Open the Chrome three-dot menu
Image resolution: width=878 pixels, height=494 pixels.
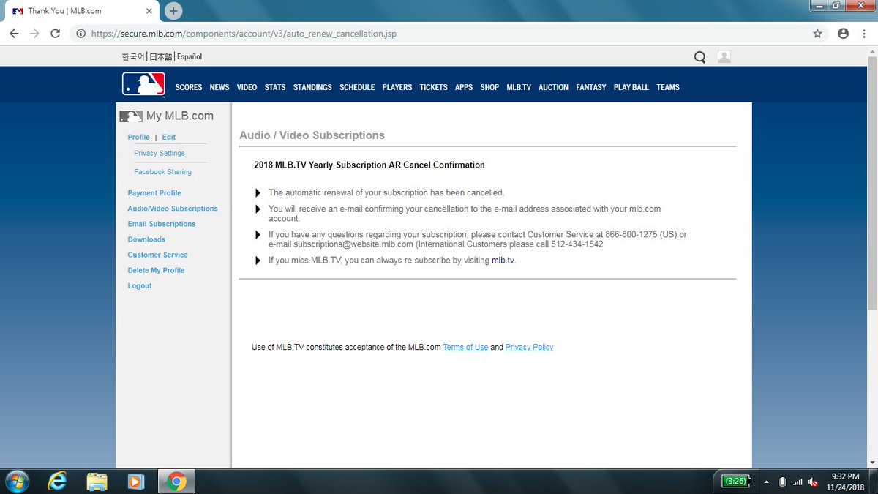[864, 34]
